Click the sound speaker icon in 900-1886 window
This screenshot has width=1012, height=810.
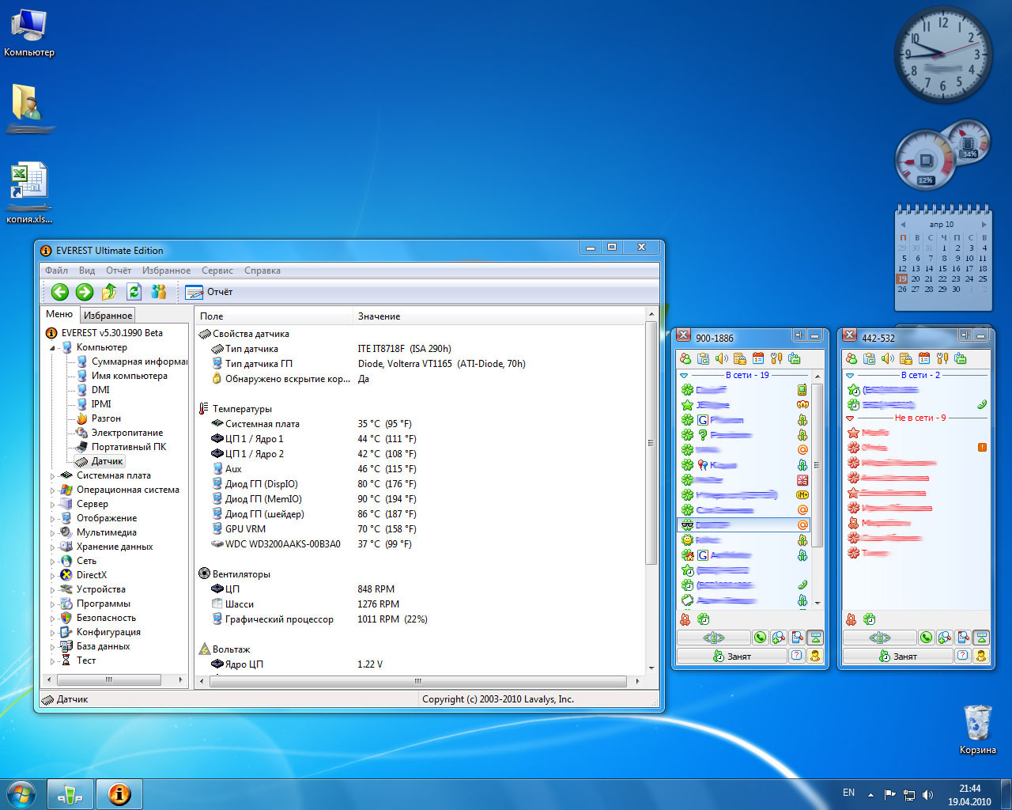tap(721, 359)
